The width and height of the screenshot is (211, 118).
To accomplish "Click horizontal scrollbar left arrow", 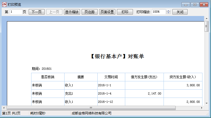I will [x=4, y=108].
